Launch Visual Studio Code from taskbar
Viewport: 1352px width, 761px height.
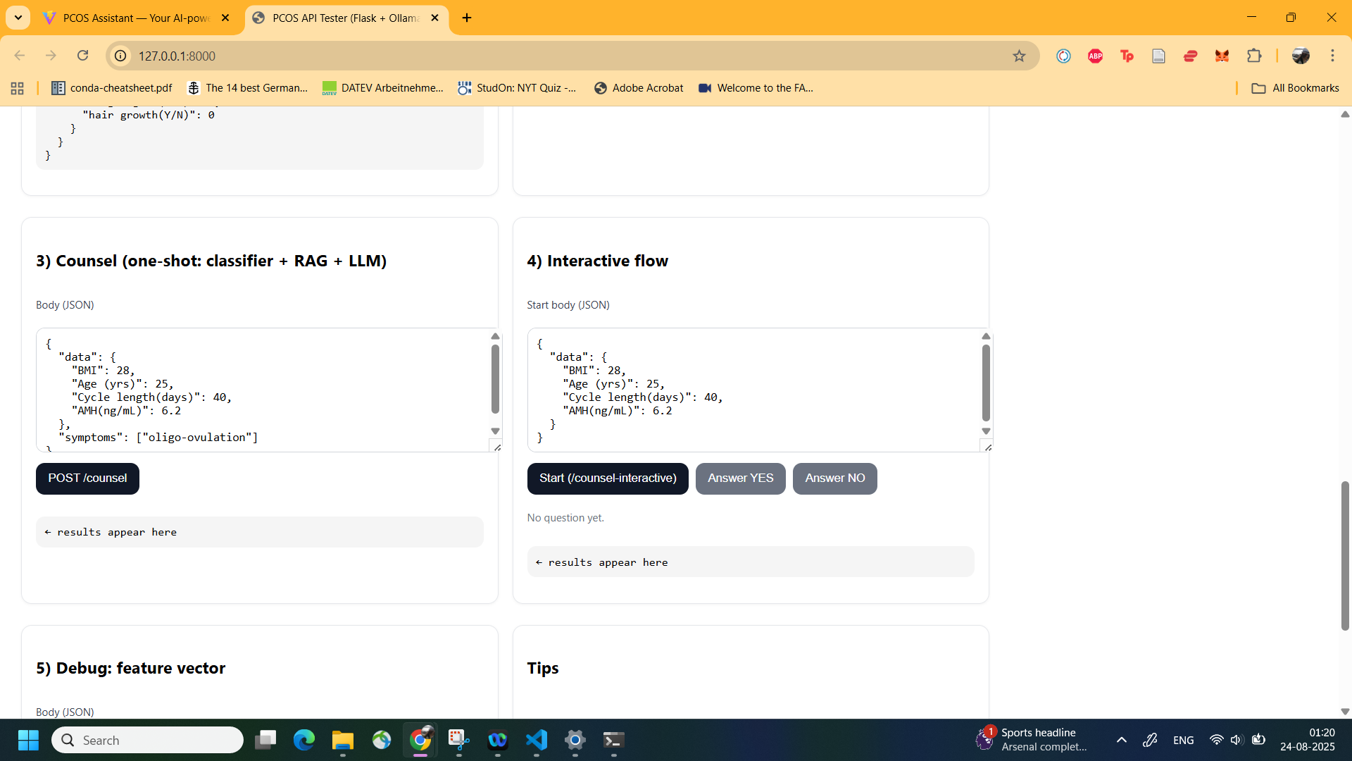tap(536, 740)
